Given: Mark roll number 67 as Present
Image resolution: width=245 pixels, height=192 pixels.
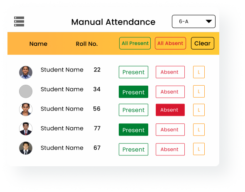Looking at the screenshot, I should [133, 149].
